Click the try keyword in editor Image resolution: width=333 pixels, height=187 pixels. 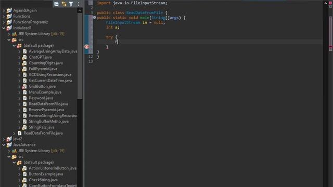point(109,37)
